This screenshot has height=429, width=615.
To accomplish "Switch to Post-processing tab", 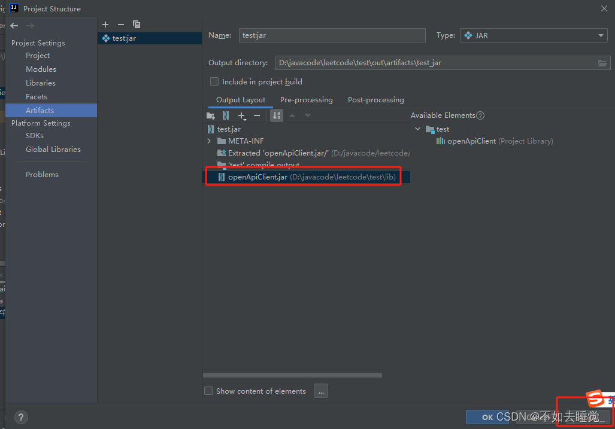I will (x=375, y=100).
